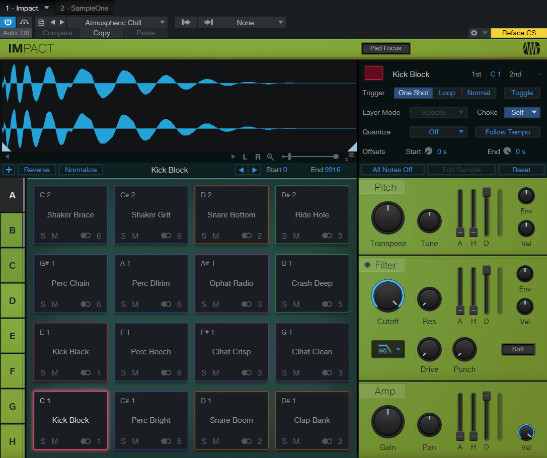Toggle the plugin power button
547x458 pixels.
(8, 22)
